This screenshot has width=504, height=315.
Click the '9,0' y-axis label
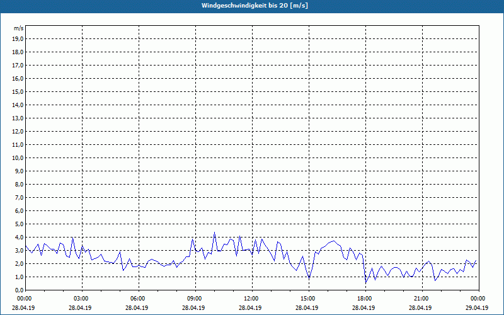pyautogui.click(x=20, y=171)
